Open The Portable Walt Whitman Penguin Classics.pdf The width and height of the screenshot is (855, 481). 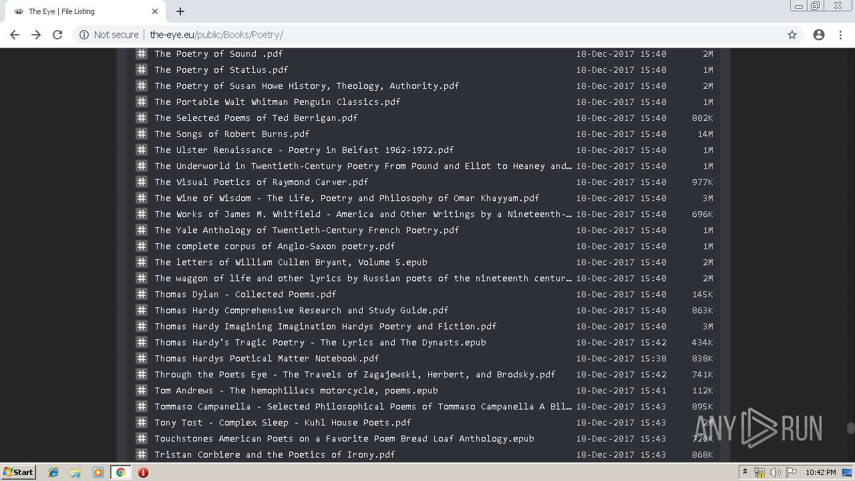277,102
